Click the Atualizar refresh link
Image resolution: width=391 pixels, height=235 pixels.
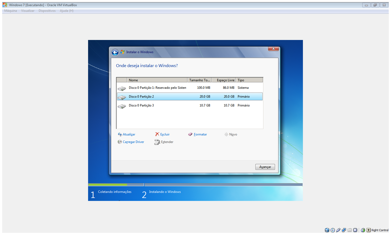coord(129,134)
